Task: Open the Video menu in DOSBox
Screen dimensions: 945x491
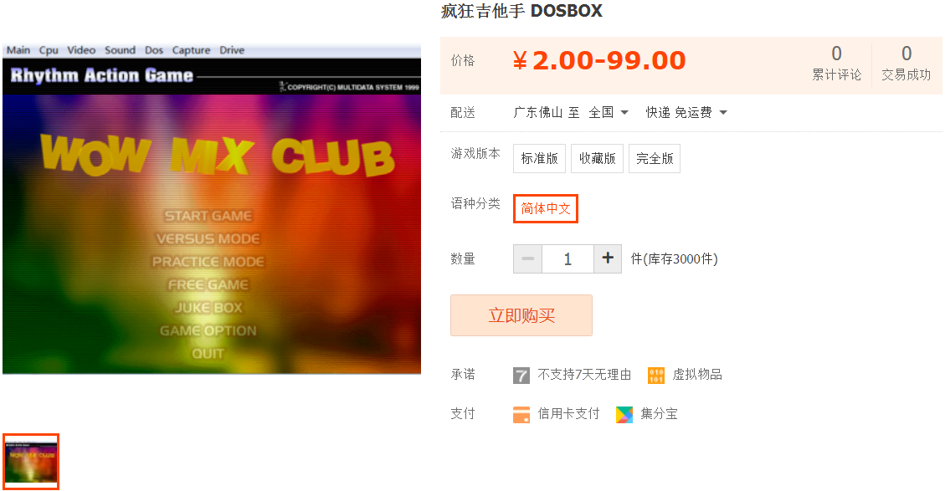Action: coord(81,50)
